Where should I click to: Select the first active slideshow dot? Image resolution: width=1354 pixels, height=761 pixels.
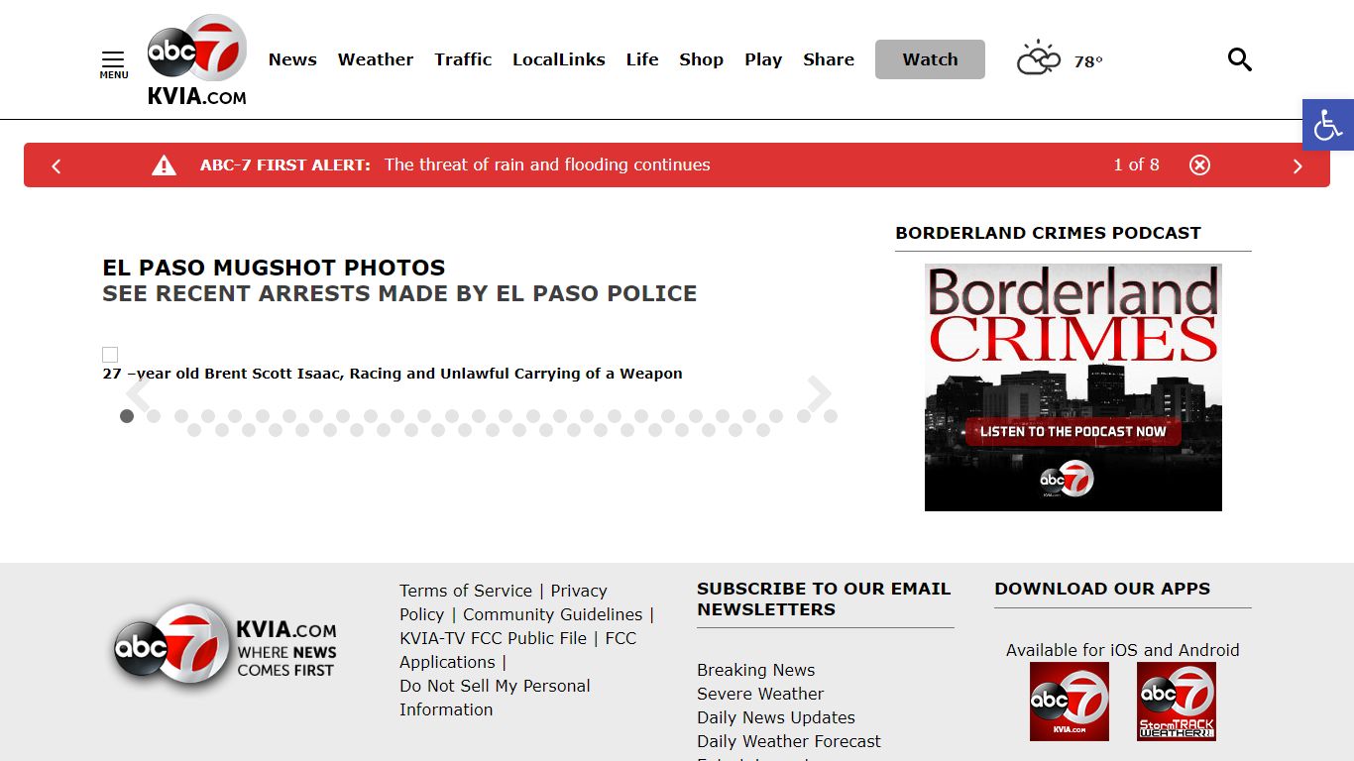pos(127,416)
